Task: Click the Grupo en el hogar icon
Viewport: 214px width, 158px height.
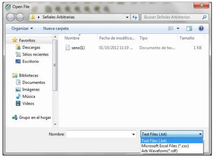Action: coord(15,117)
